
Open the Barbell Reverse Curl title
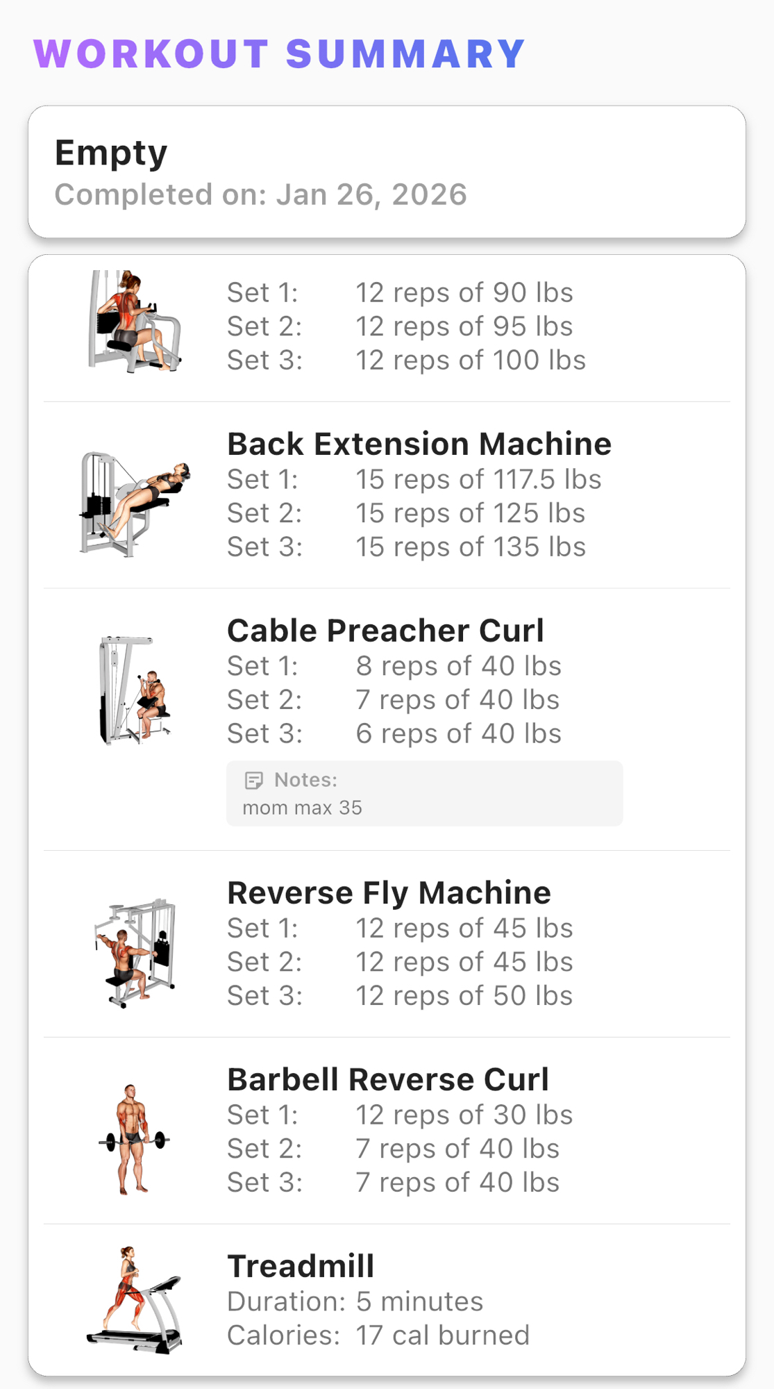[x=388, y=1080]
